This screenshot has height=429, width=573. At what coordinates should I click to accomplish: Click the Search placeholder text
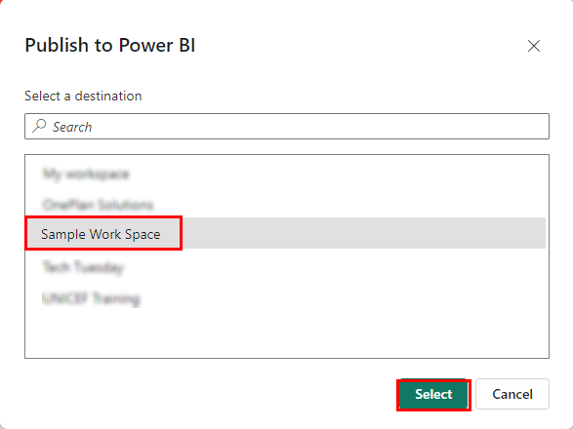[x=72, y=127]
